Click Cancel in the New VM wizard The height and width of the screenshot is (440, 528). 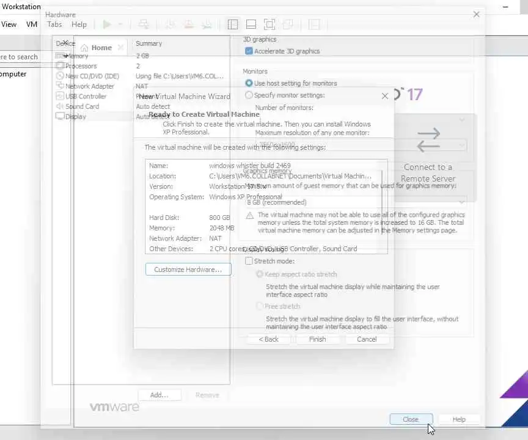pos(367,339)
